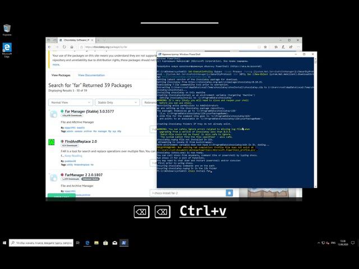Maximize the PowerShell window
This screenshot has height=269, width=359.
click(x=304, y=54)
